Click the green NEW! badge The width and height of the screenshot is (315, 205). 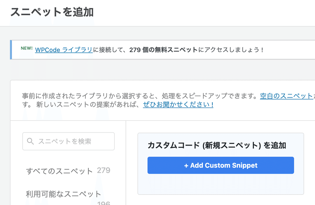[x=27, y=48]
